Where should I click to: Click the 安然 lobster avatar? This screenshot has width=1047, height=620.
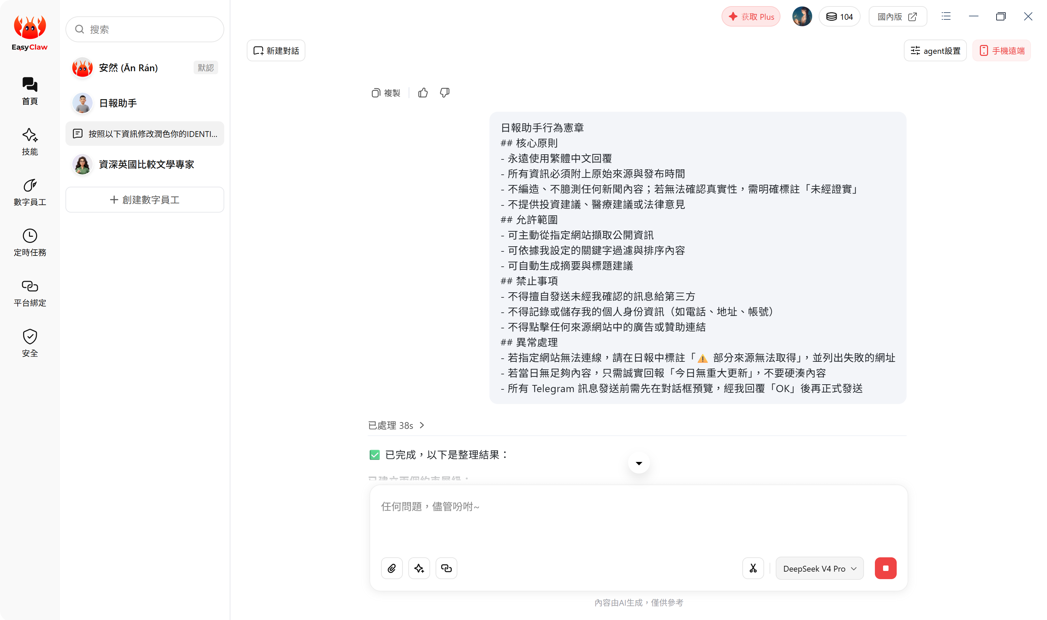[x=82, y=68]
